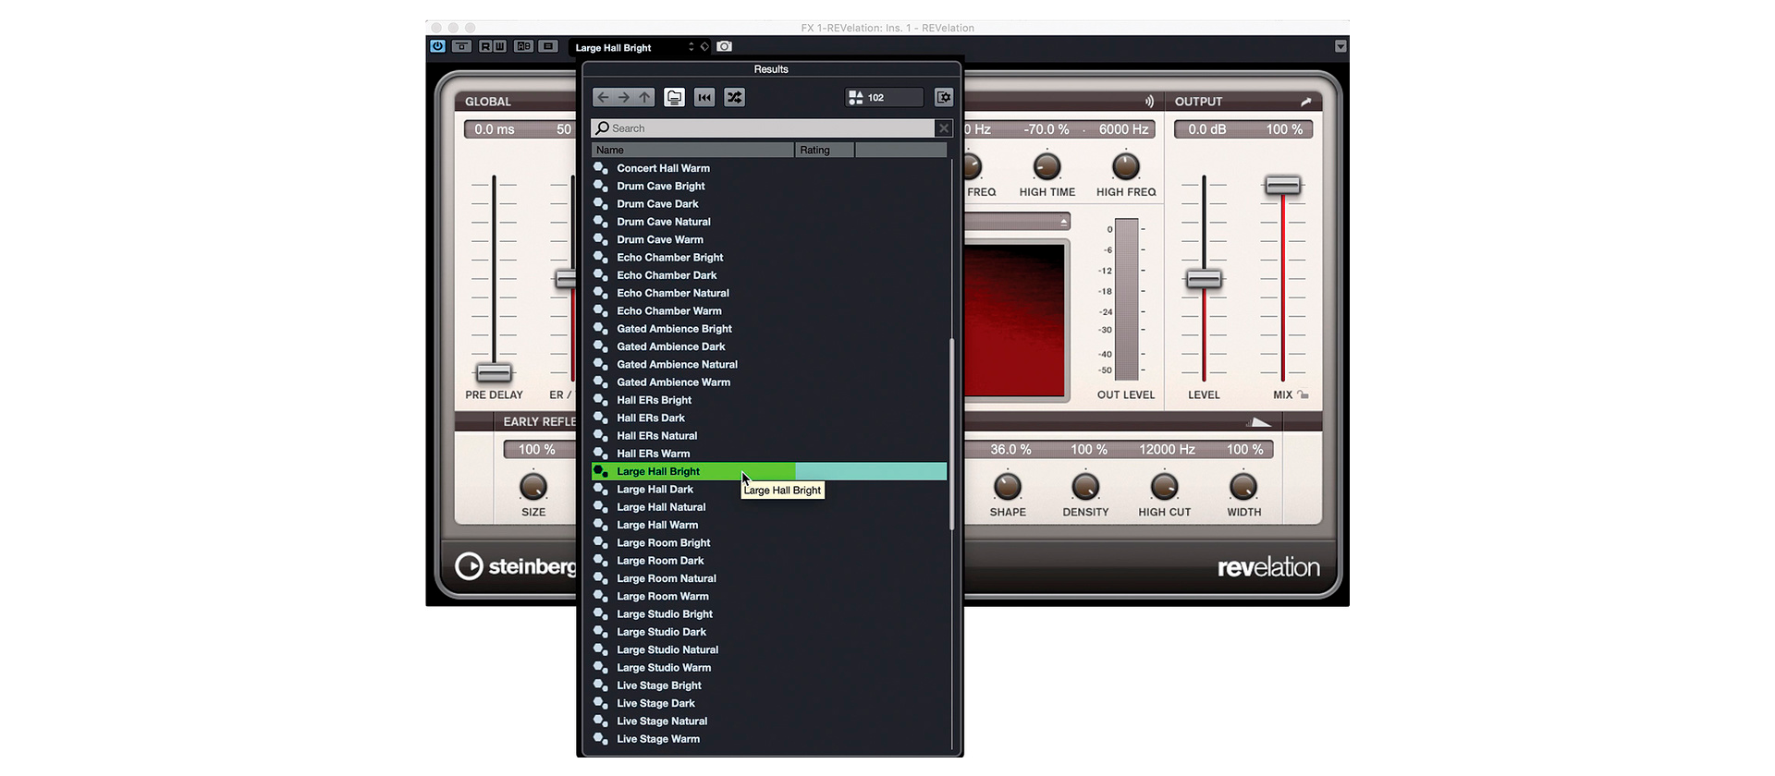Click the reset to previous preset button
The width and height of the screenshot is (1775, 776).
tap(704, 97)
